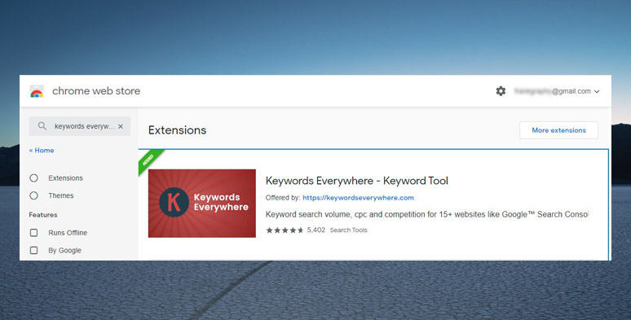Open the gmail.com account dropdown
The image size is (631, 320).
tap(557, 91)
